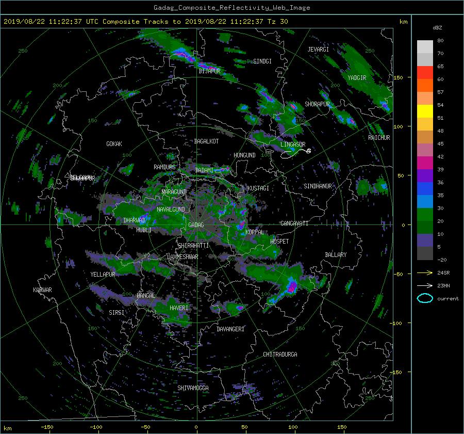Click the DAVANGERI city label
This screenshot has height=434, width=464.
coord(230,329)
